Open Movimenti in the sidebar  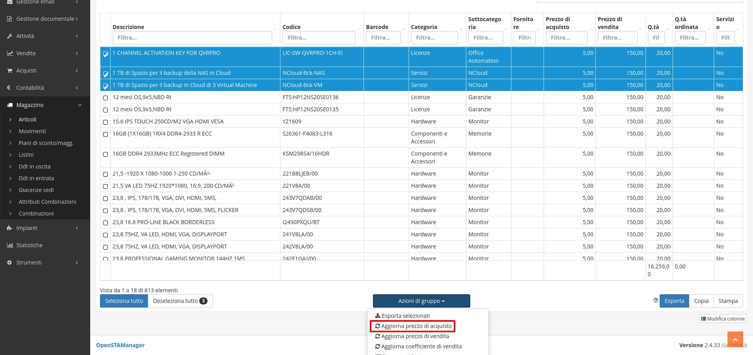pos(32,131)
